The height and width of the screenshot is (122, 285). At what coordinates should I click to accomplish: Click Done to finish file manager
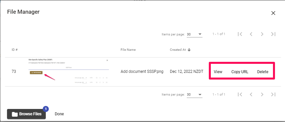coord(59,114)
